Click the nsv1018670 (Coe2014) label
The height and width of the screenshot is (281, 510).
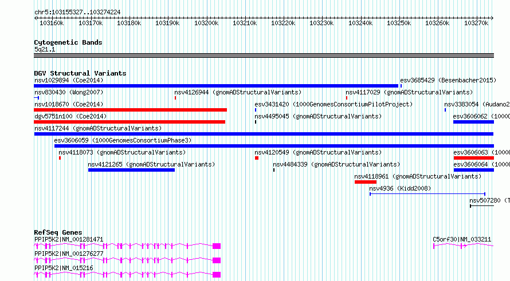(69, 104)
